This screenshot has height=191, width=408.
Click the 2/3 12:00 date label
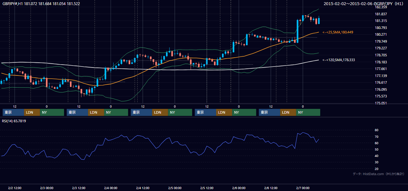(79, 188)
